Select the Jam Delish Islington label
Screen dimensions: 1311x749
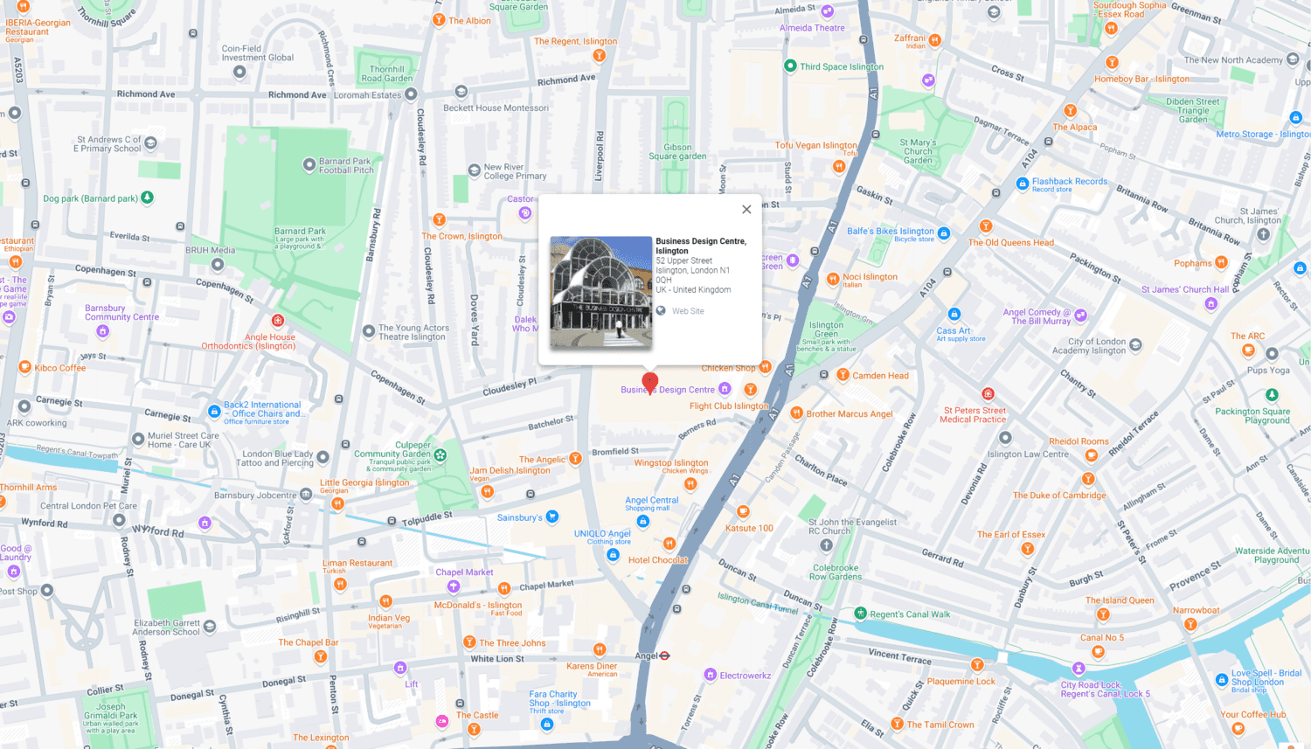pyautogui.click(x=510, y=470)
